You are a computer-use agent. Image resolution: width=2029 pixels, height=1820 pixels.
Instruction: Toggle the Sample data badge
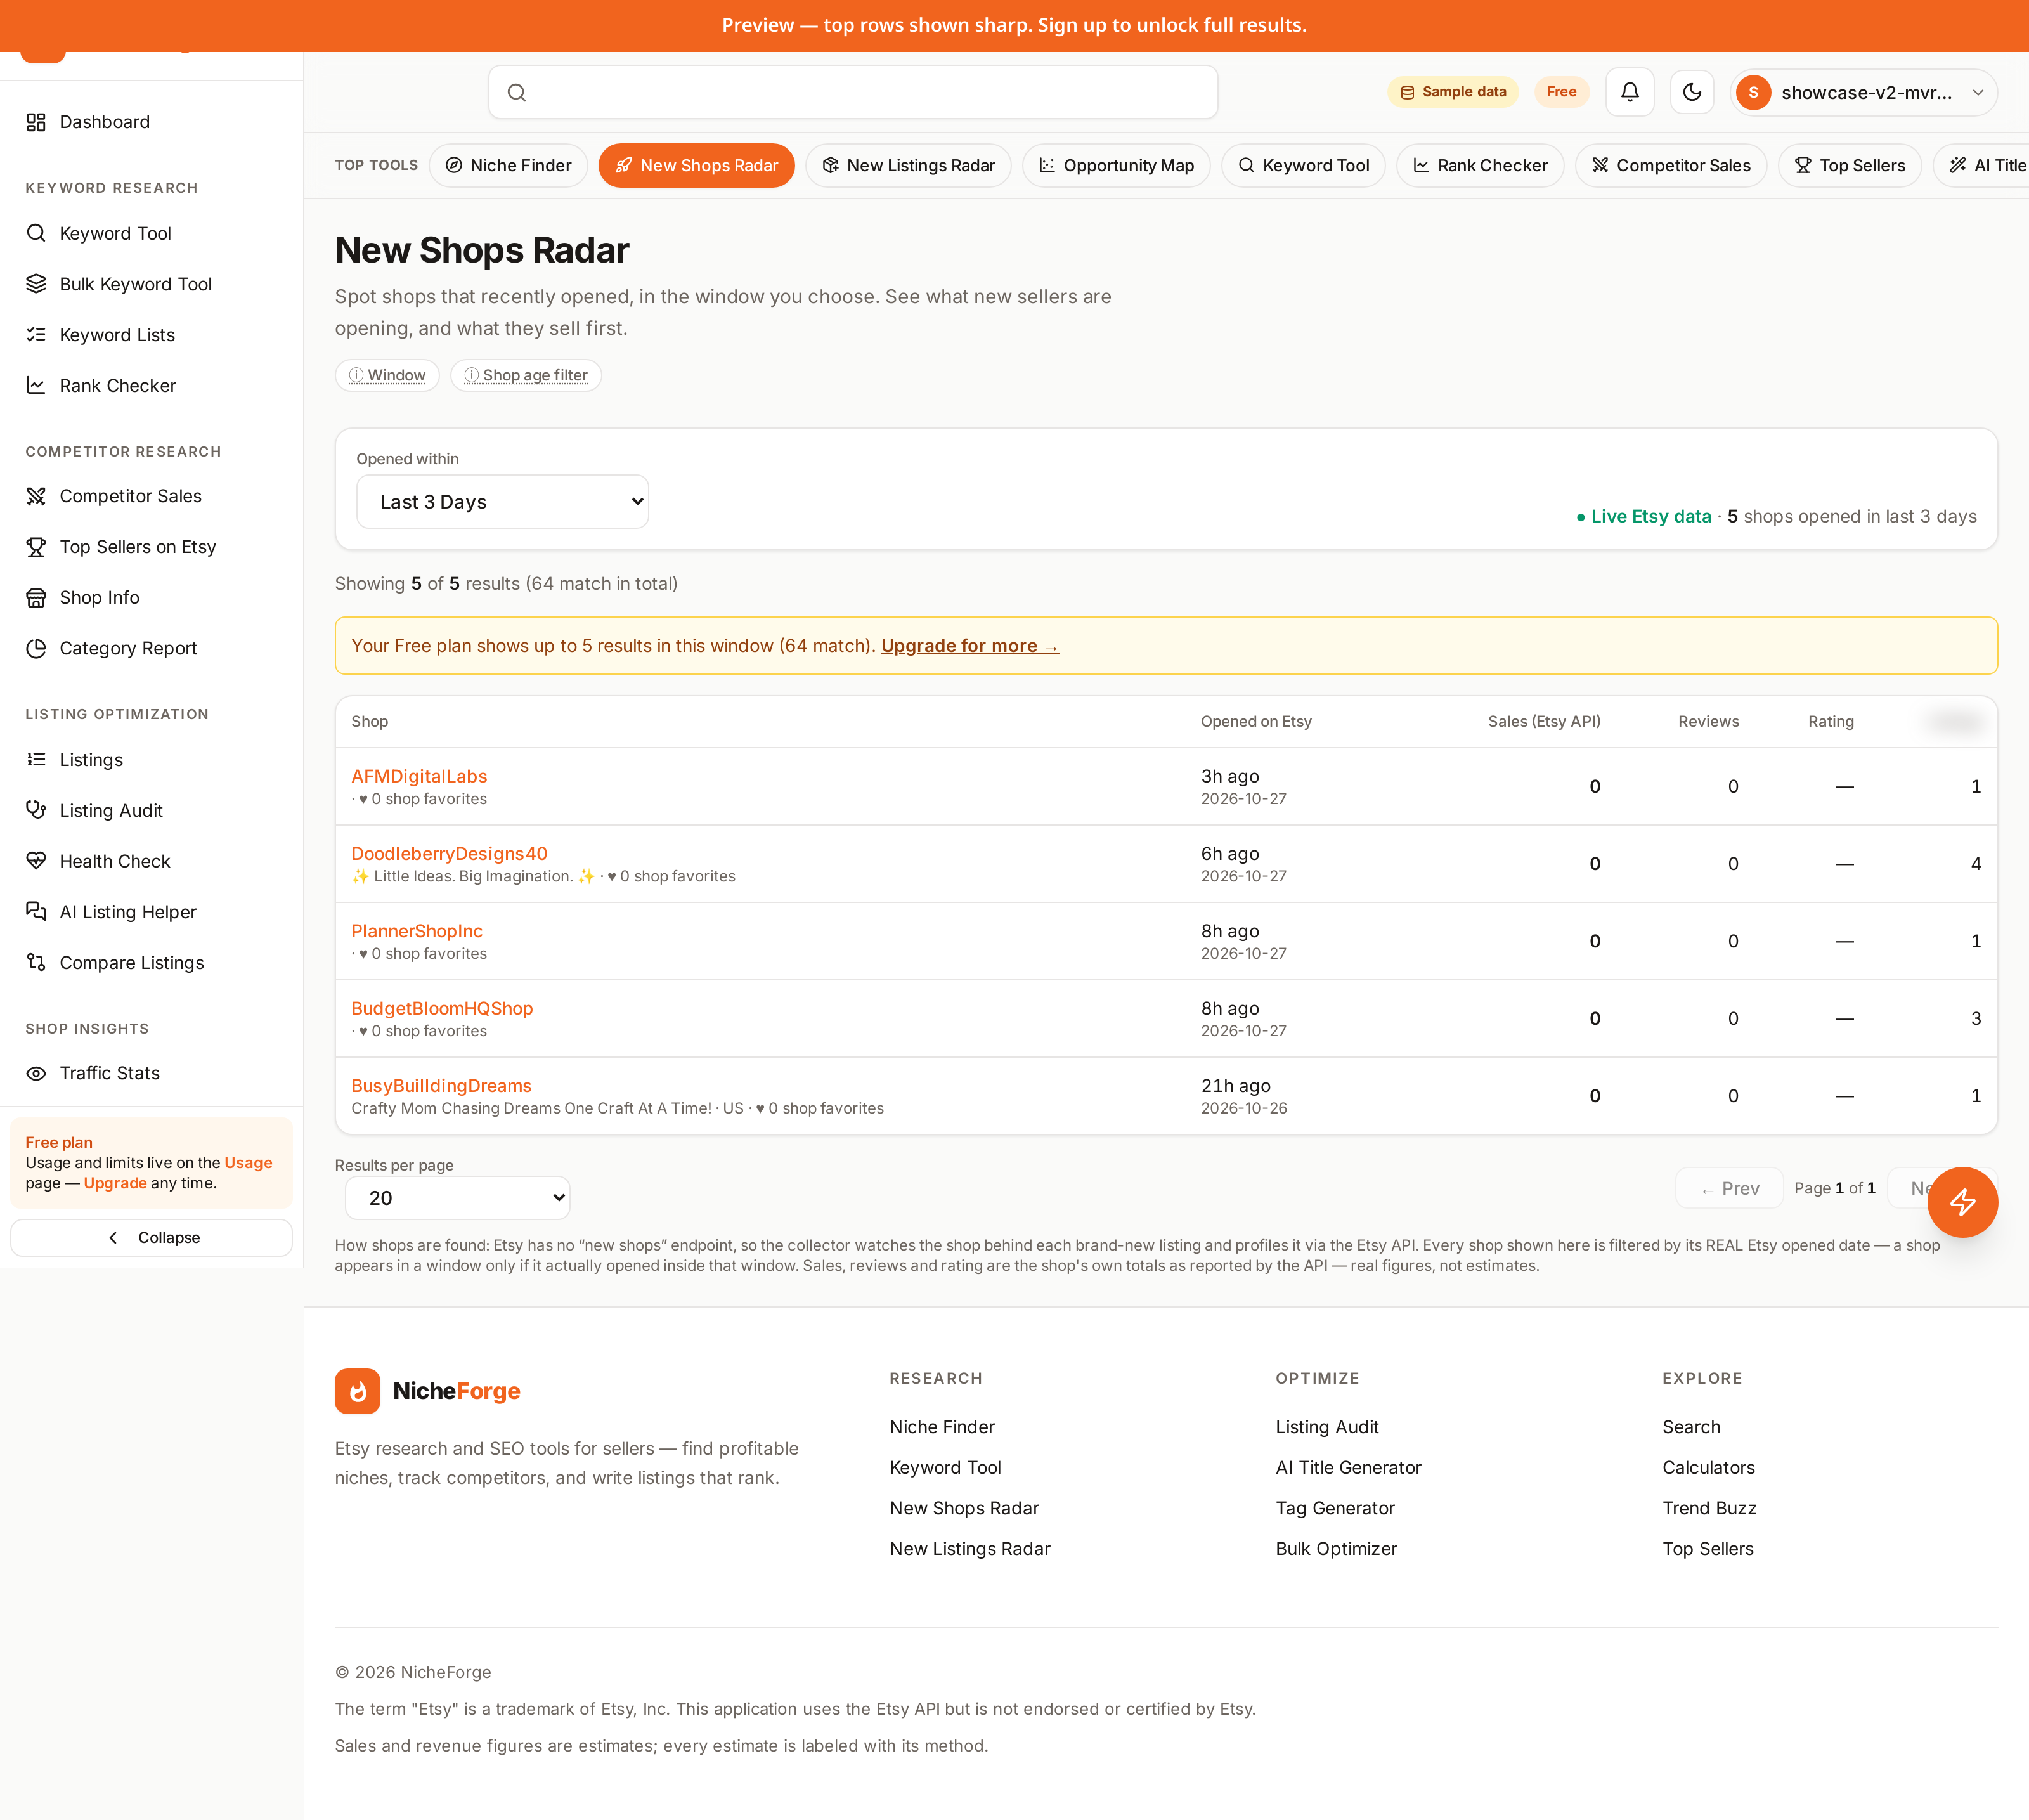pos(1453,92)
